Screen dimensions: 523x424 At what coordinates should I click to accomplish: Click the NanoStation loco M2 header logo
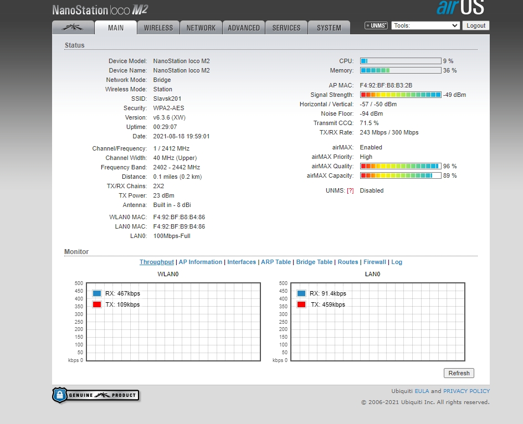100,10
